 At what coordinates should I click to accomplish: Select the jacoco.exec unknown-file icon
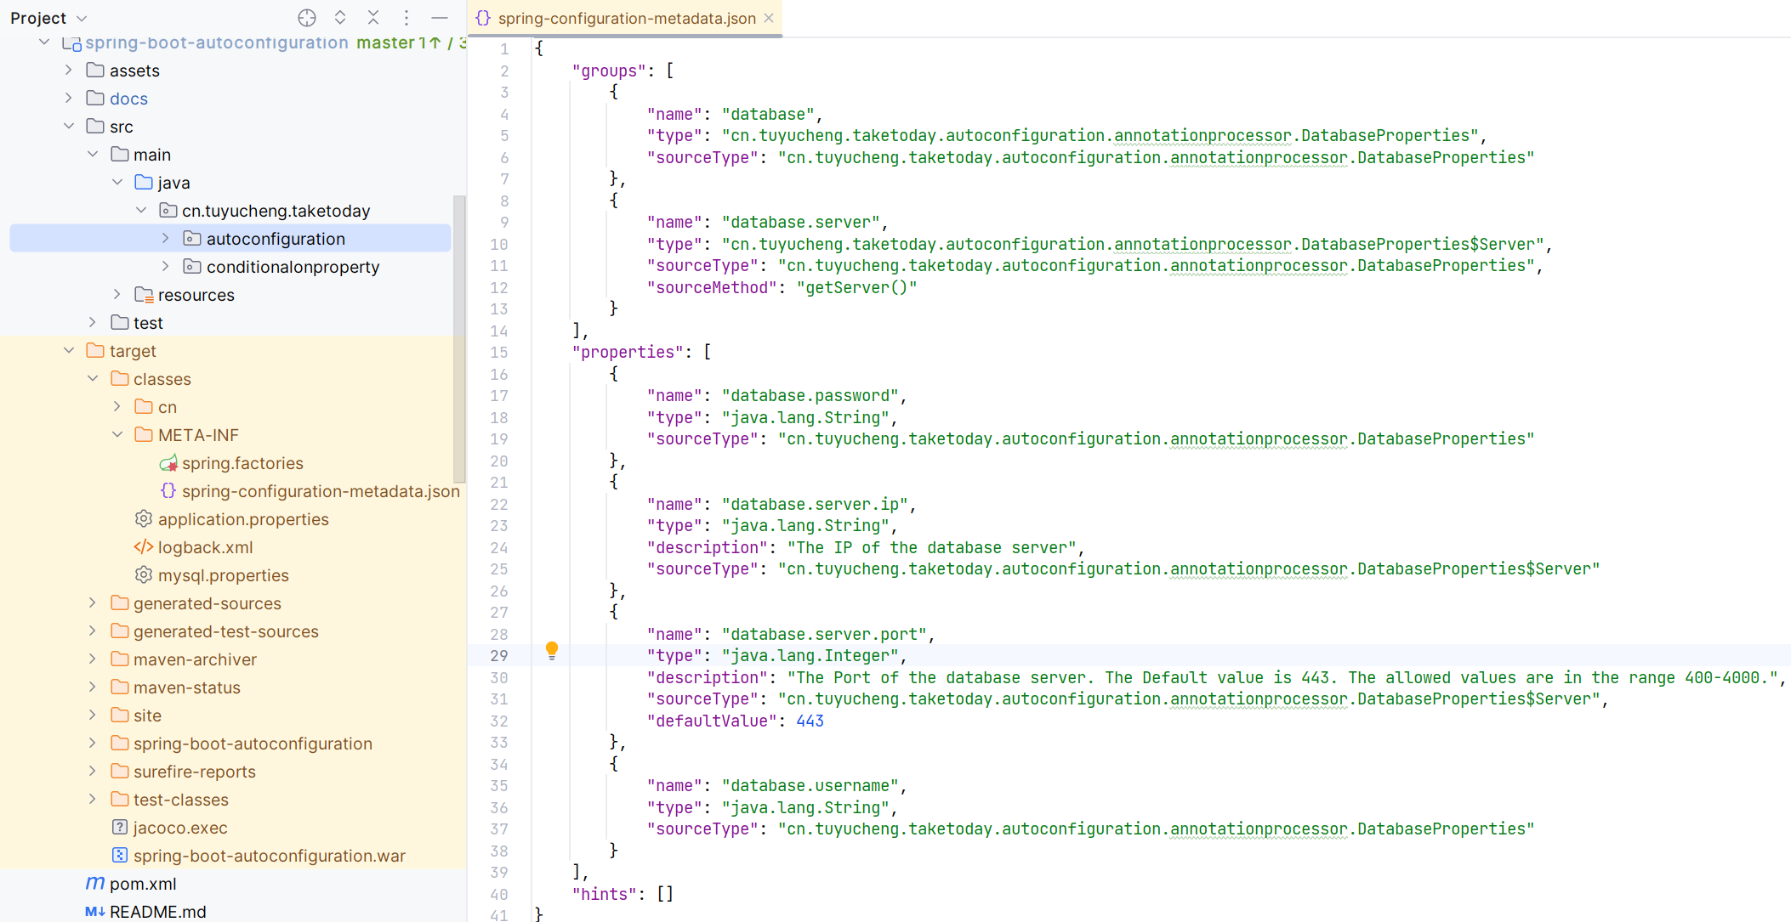(x=120, y=828)
